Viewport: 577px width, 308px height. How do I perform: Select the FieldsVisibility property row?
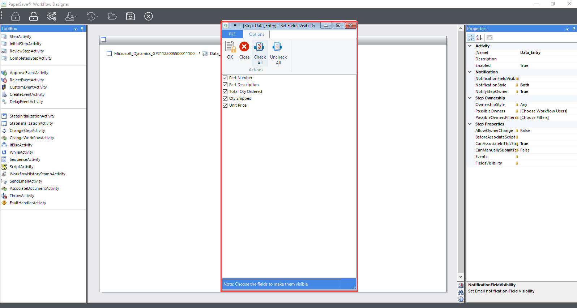coord(488,163)
